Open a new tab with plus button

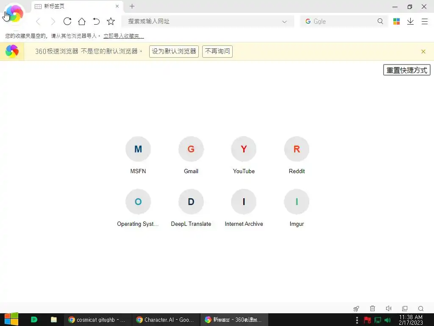(x=132, y=6)
